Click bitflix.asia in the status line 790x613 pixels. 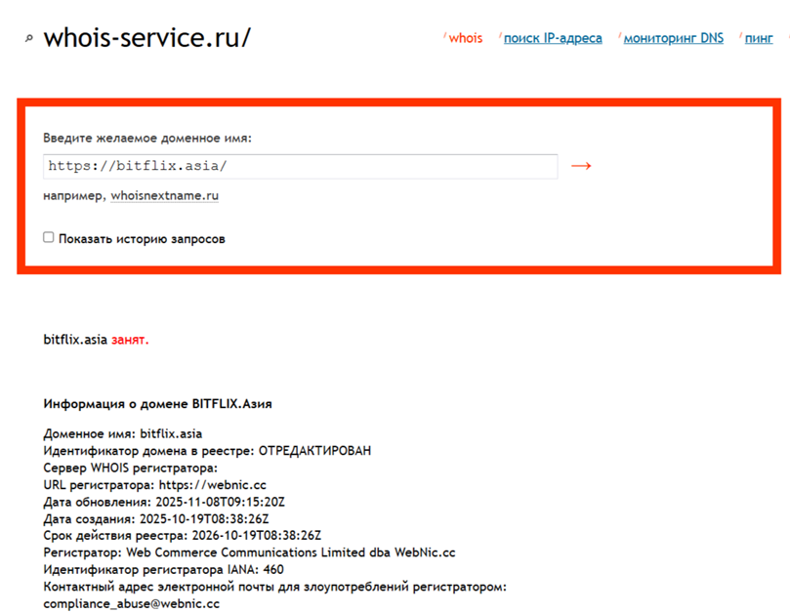(75, 341)
